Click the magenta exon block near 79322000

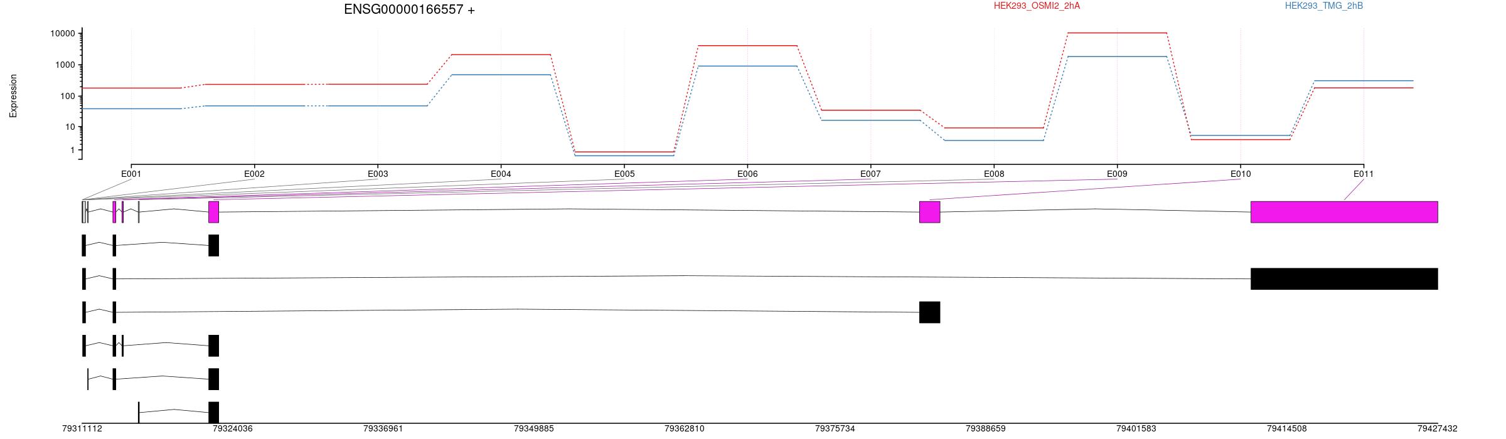pyautogui.click(x=213, y=212)
